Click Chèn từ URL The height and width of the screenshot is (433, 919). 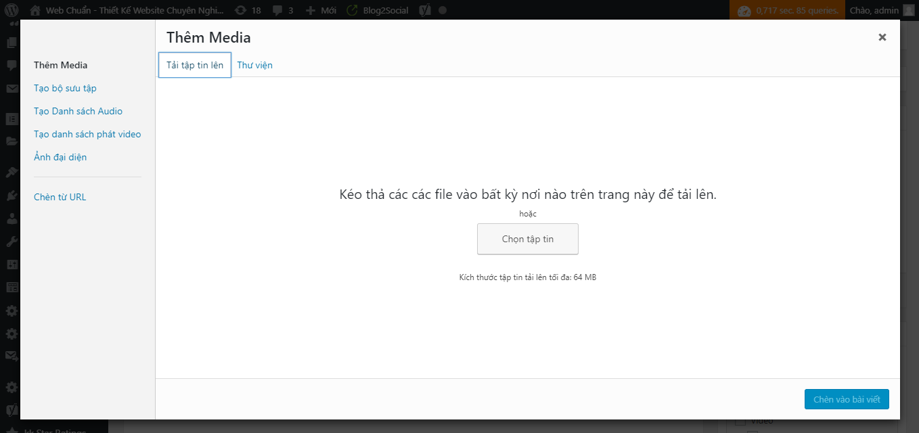(60, 197)
